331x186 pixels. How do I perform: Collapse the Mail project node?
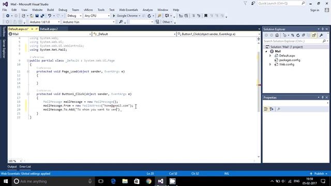(266, 51)
